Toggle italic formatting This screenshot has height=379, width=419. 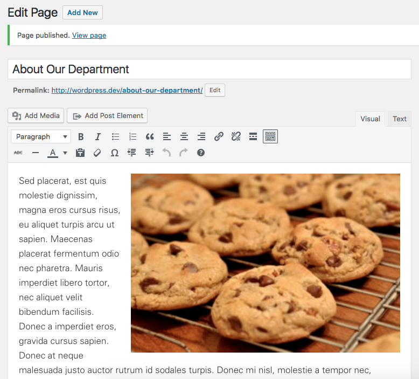point(98,137)
